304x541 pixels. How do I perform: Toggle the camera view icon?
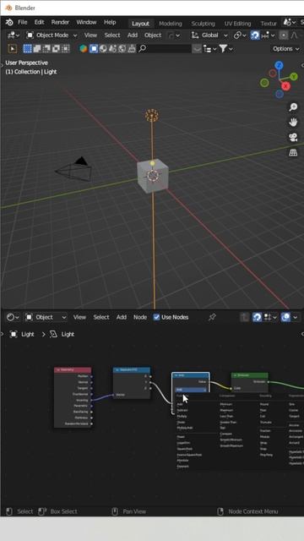(x=293, y=137)
